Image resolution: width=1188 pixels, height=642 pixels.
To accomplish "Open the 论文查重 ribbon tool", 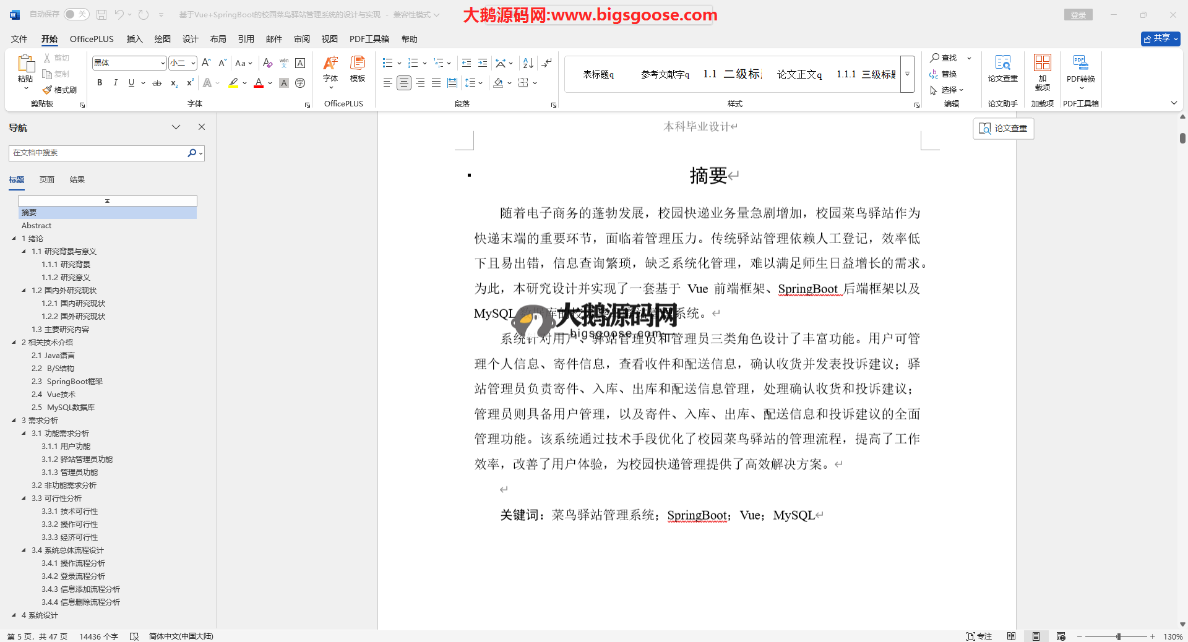I will point(1002,68).
